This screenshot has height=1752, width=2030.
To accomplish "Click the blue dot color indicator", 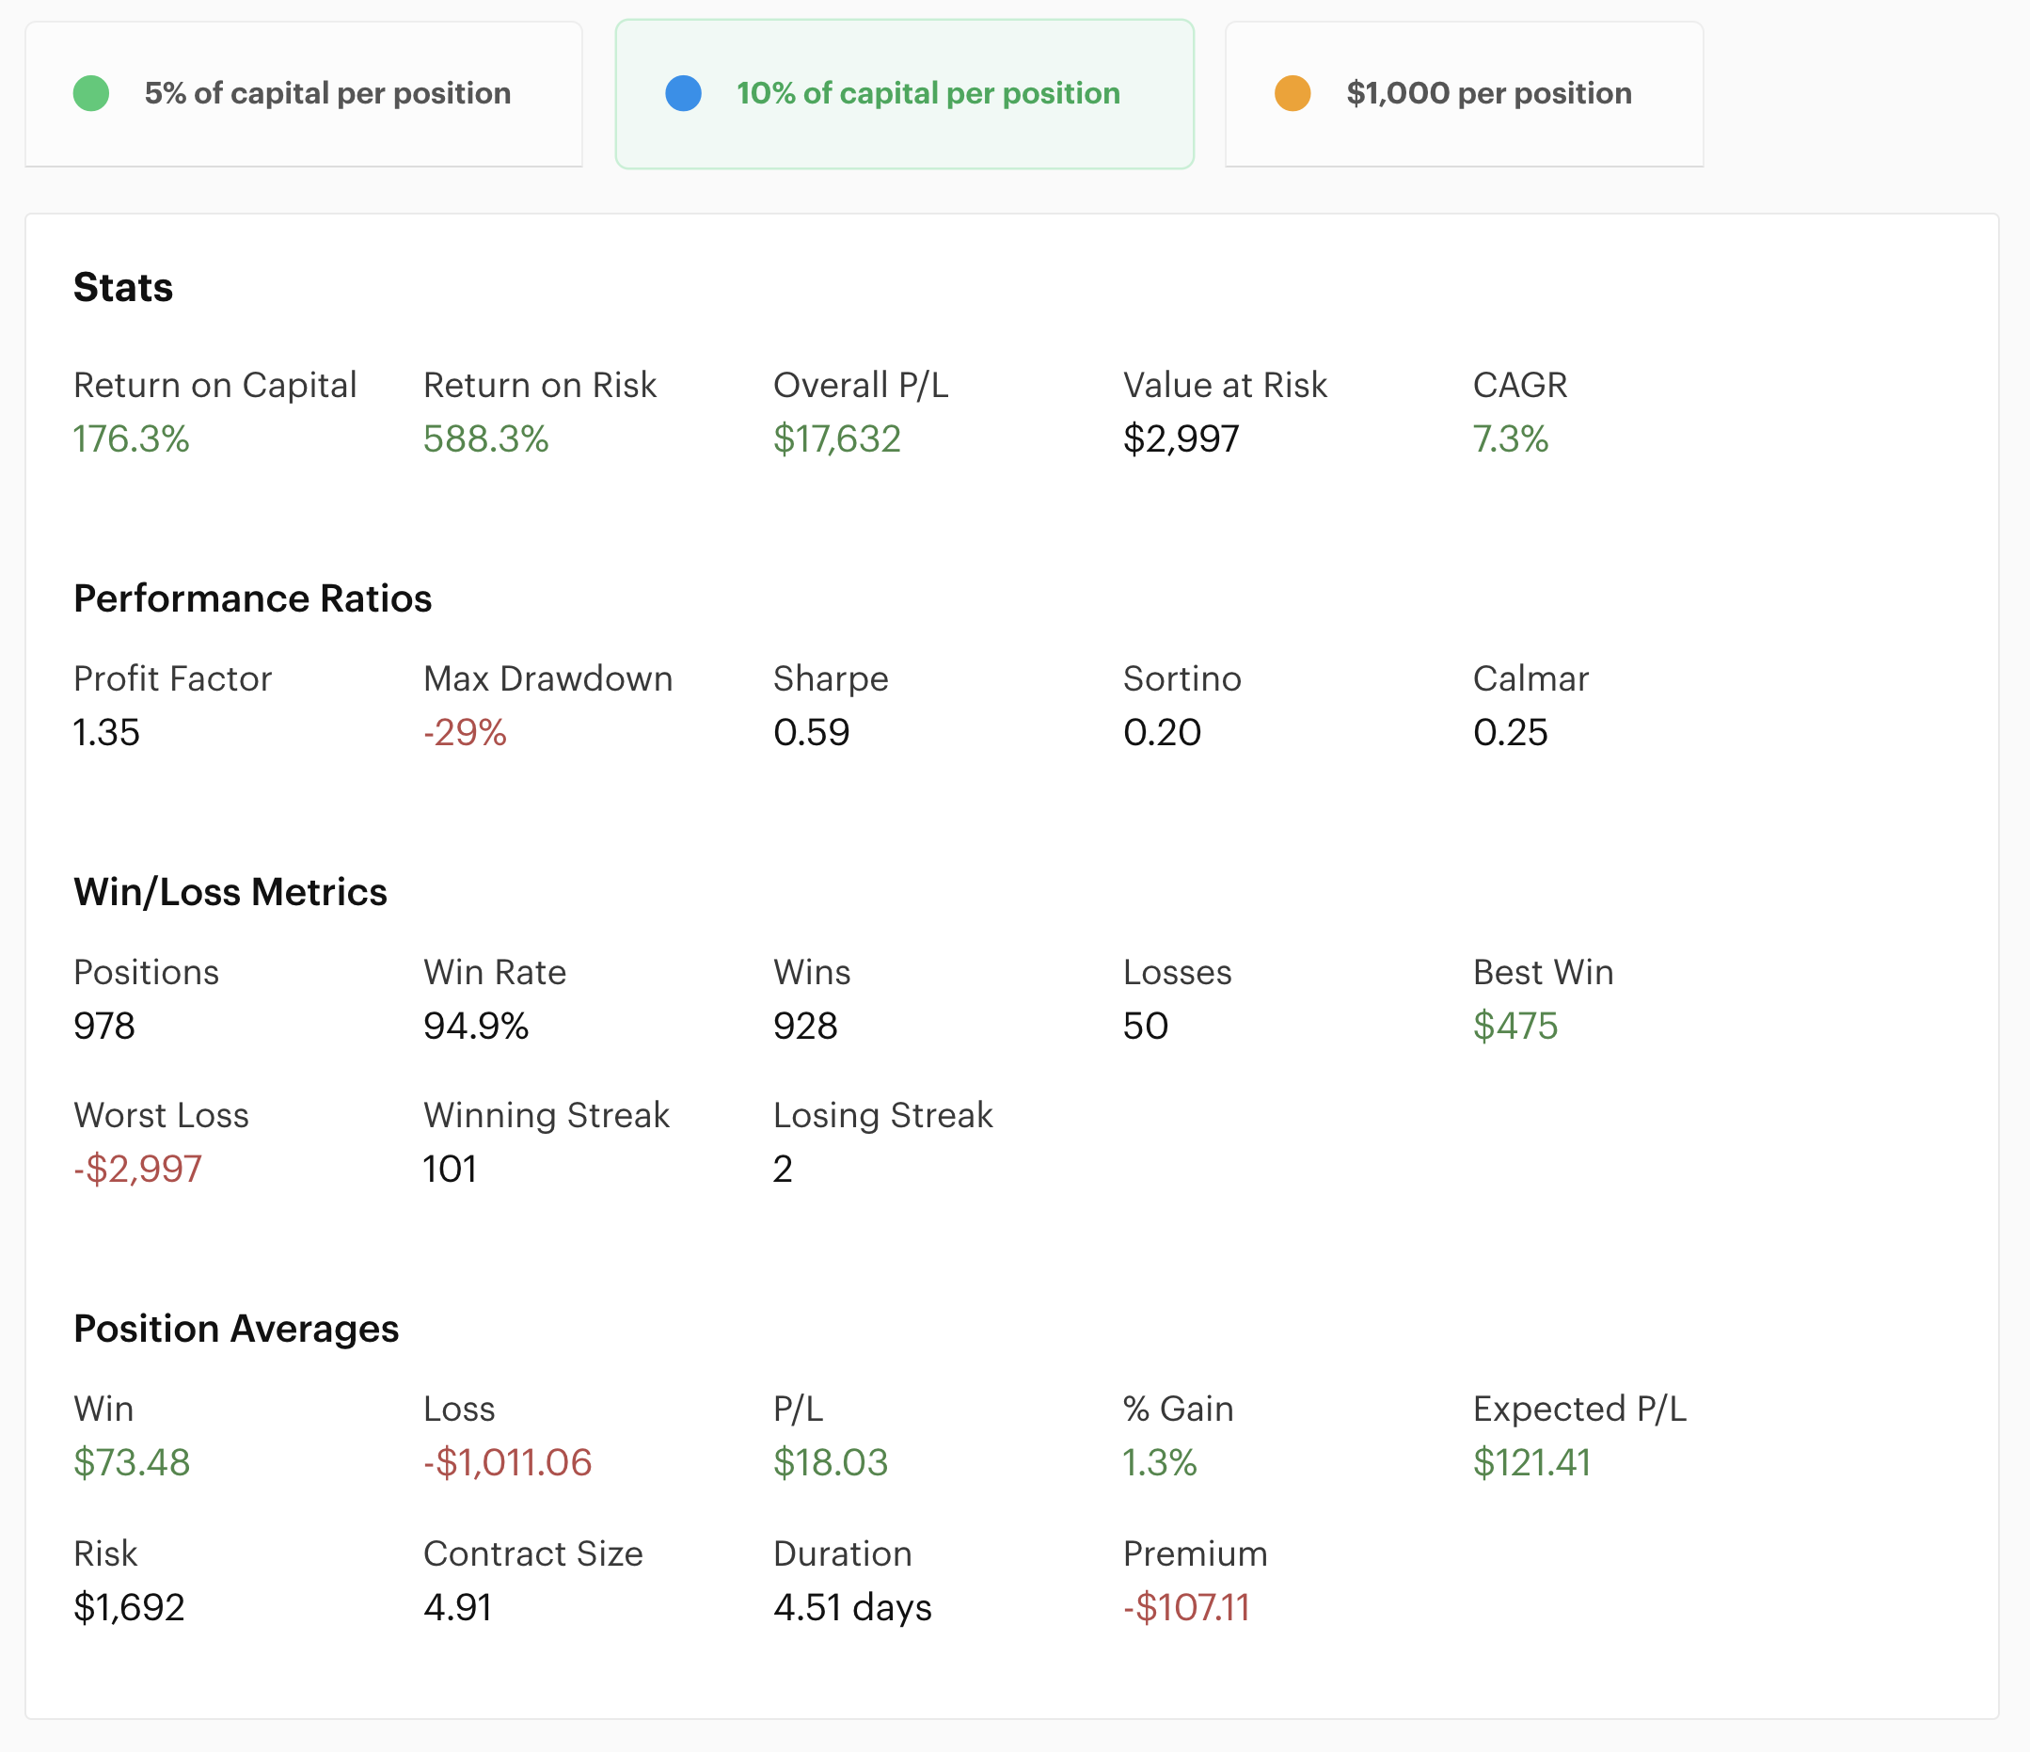I will coord(683,93).
